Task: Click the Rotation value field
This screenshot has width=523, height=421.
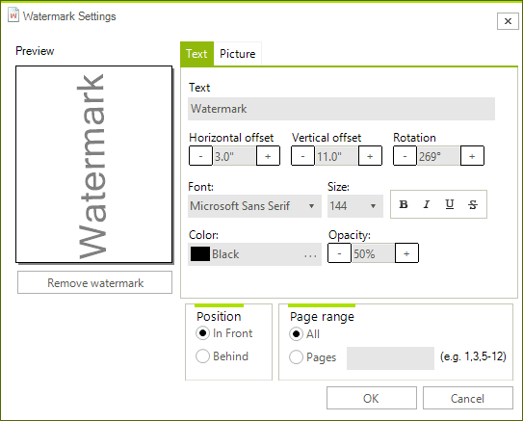Action: pos(438,156)
